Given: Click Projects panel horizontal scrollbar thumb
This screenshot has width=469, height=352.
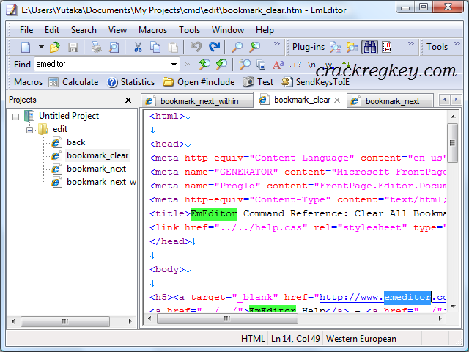Looking at the screenshot, I should point(65,322).
